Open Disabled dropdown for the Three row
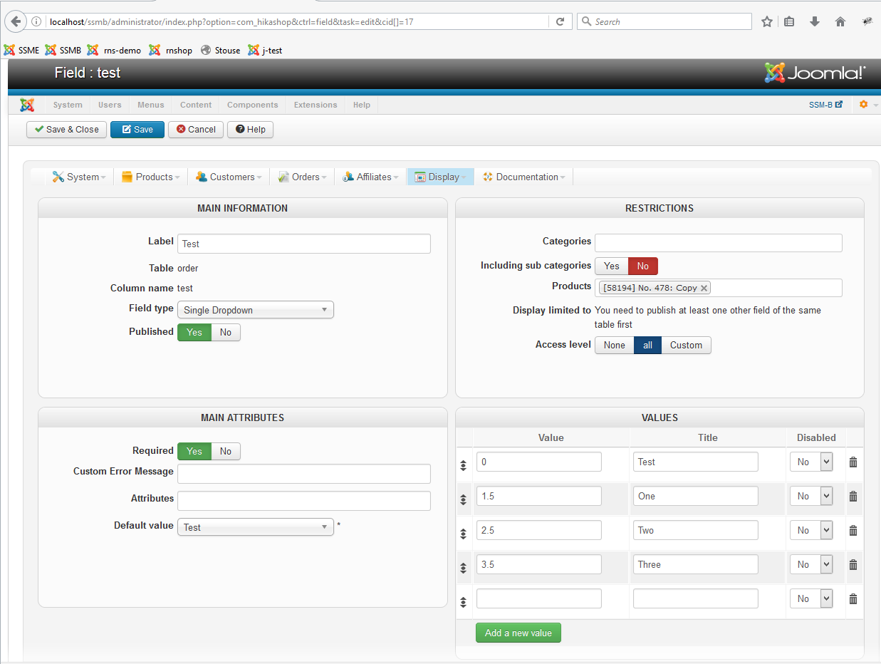The height and width of the screenshot is (664, 881). point(811,564)
